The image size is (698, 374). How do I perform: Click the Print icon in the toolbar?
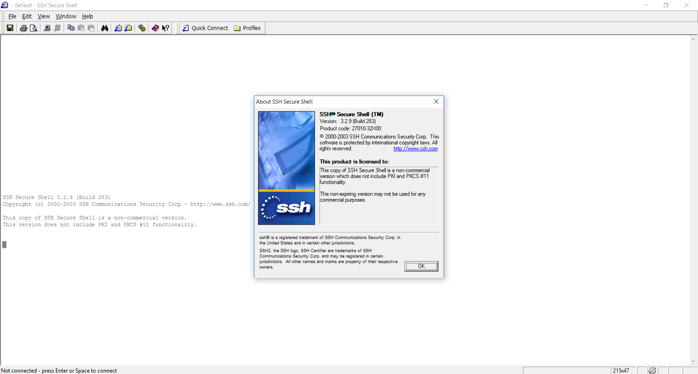pos(23,28)
